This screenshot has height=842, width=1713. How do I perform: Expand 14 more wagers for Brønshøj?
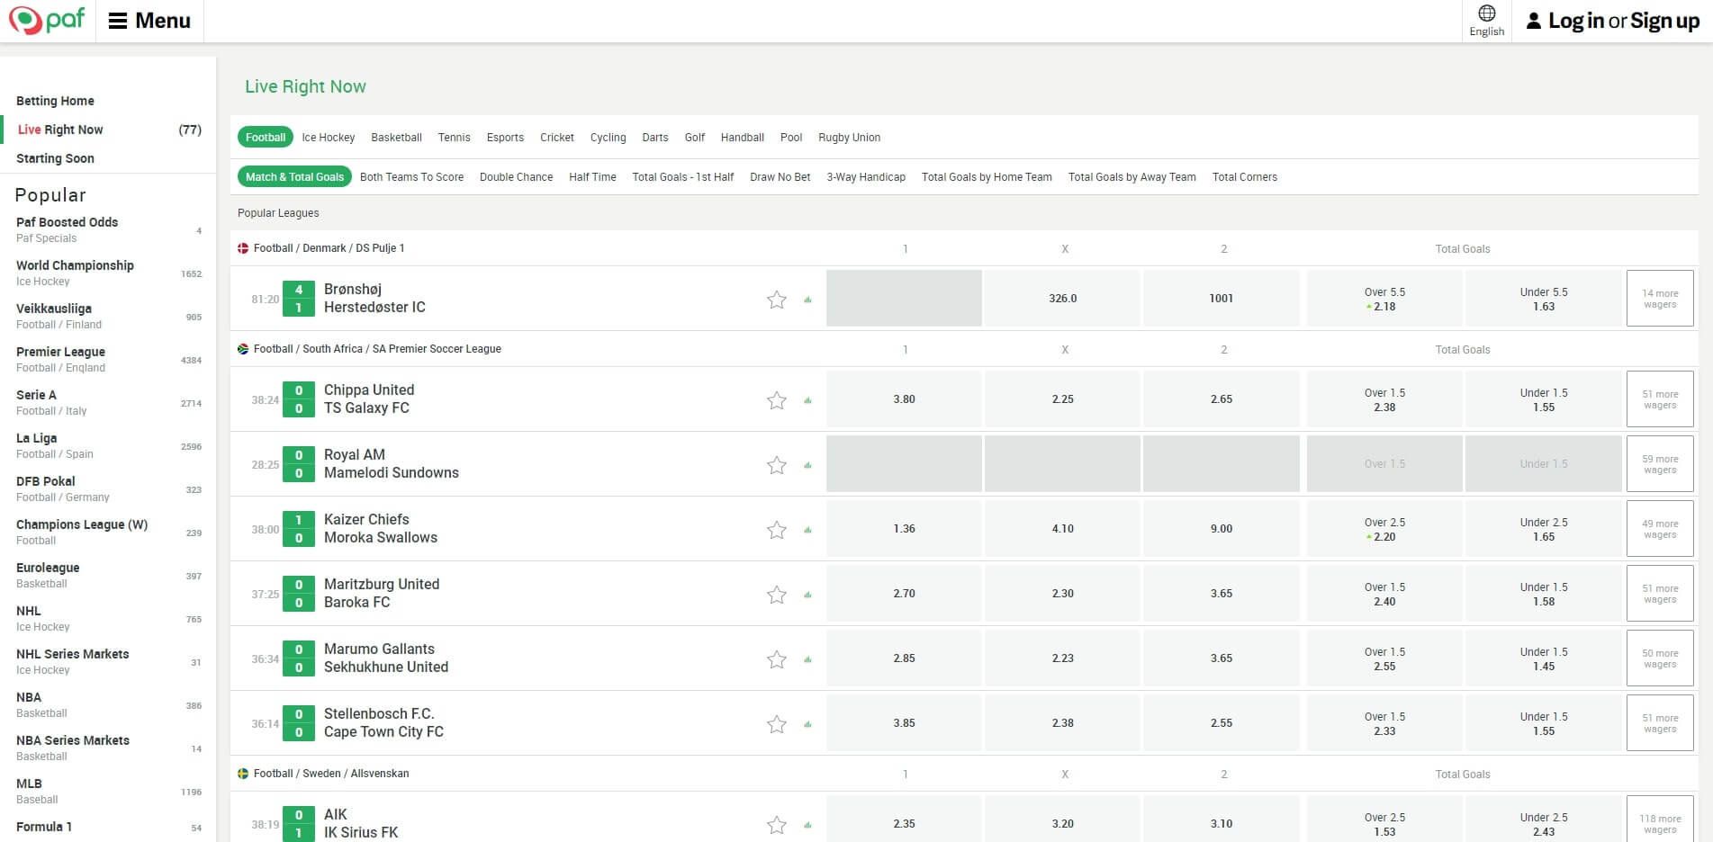1660,299
